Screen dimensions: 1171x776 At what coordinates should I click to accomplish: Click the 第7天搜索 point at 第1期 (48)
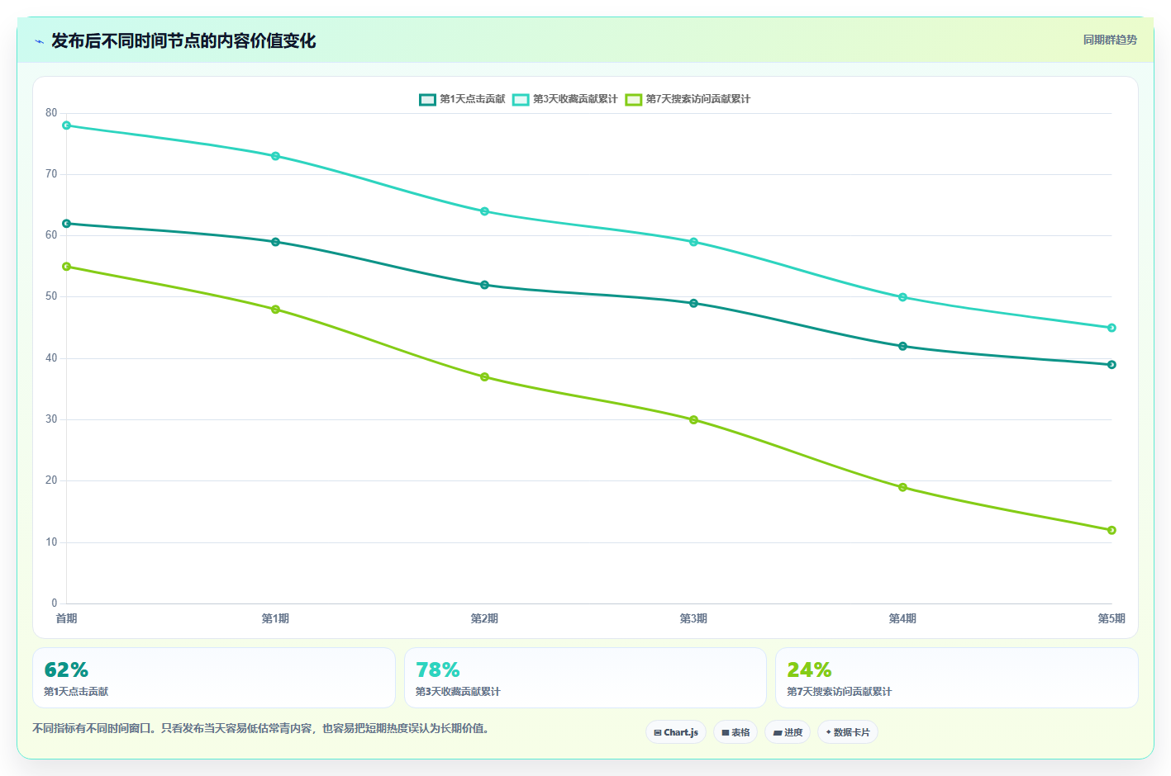pos(276,310)
